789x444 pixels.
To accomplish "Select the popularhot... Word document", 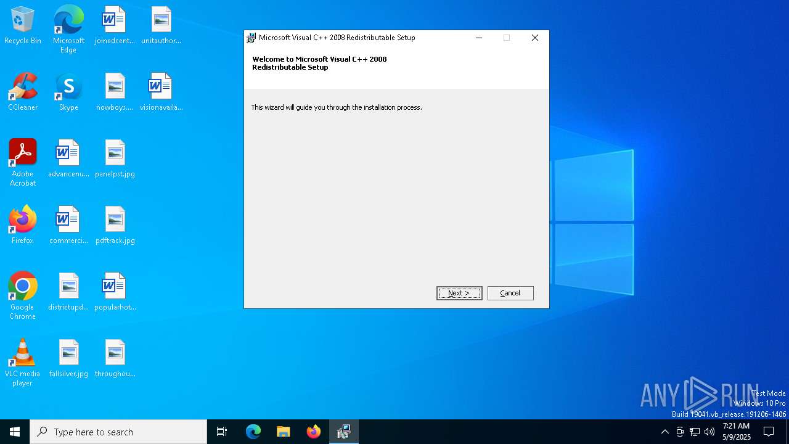I will pyautogui.click(x=115, y=292).
